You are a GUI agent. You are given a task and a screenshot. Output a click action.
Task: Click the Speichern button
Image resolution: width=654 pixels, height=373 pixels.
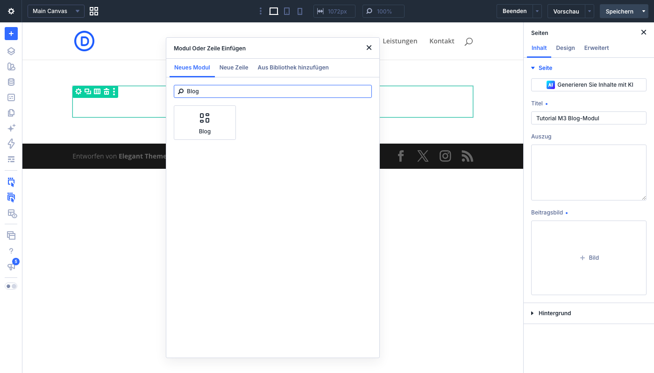619,11
